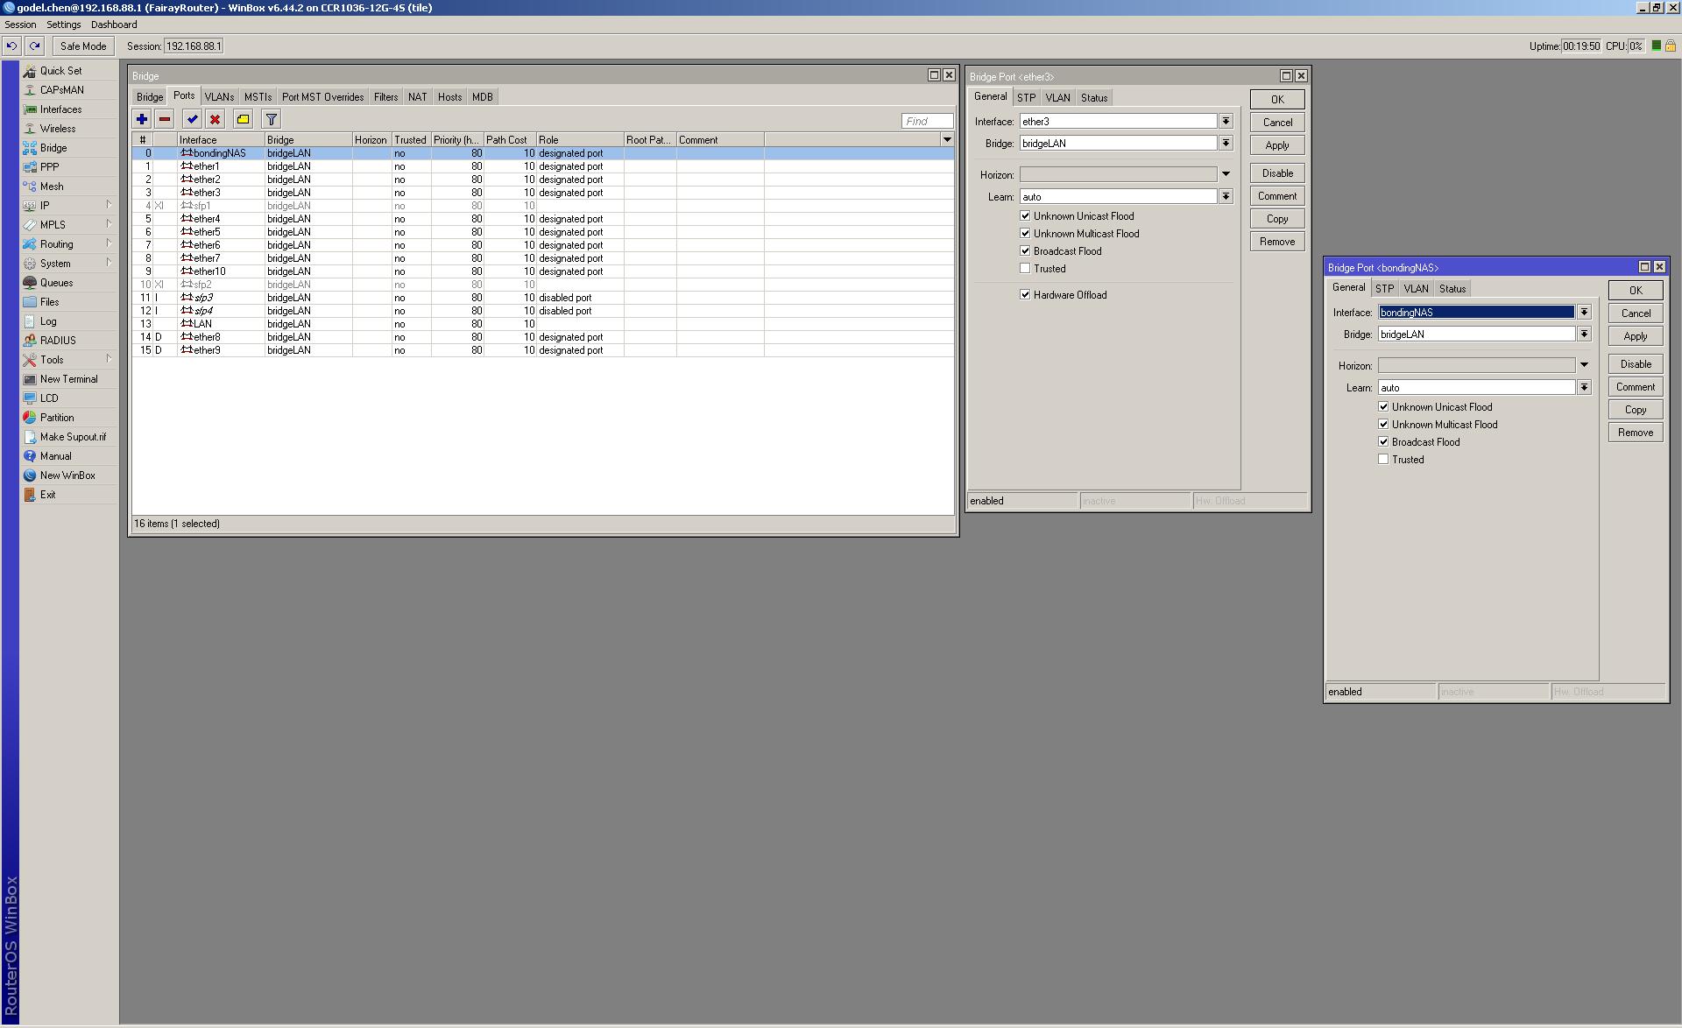Click the blue plus add button

(142, 119)
